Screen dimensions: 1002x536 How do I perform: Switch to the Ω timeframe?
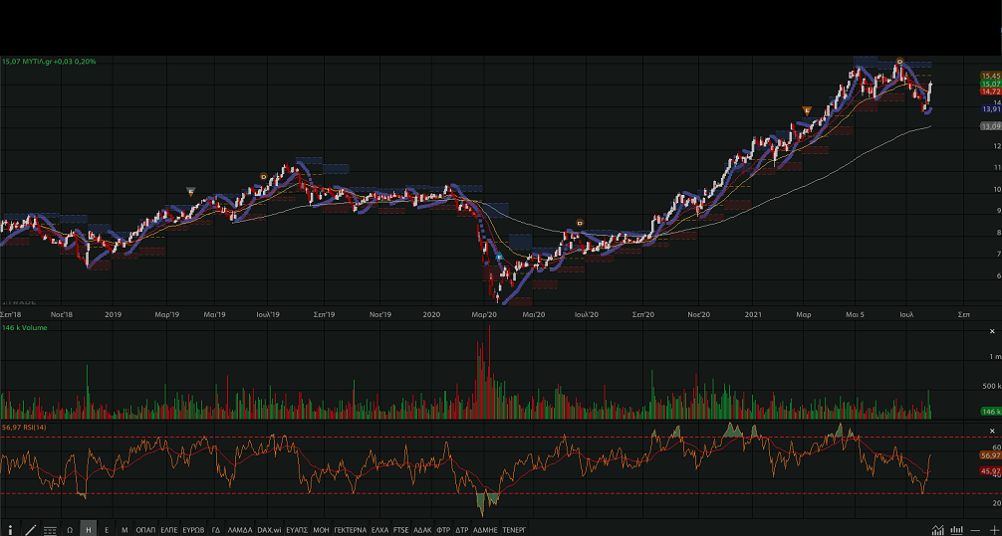coord(70,530)
